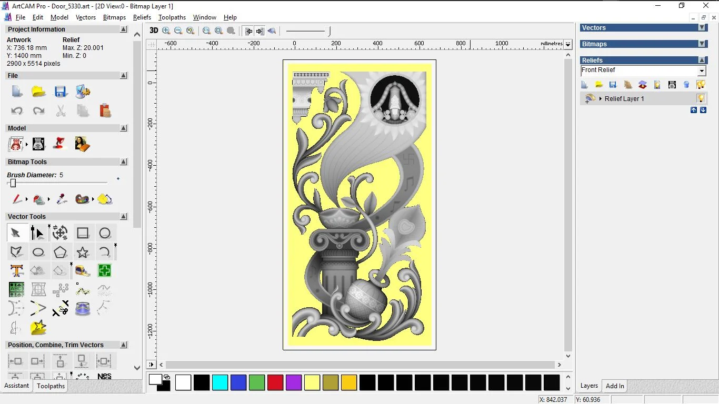Move relief layer up with arrow button

click(694, 110)
